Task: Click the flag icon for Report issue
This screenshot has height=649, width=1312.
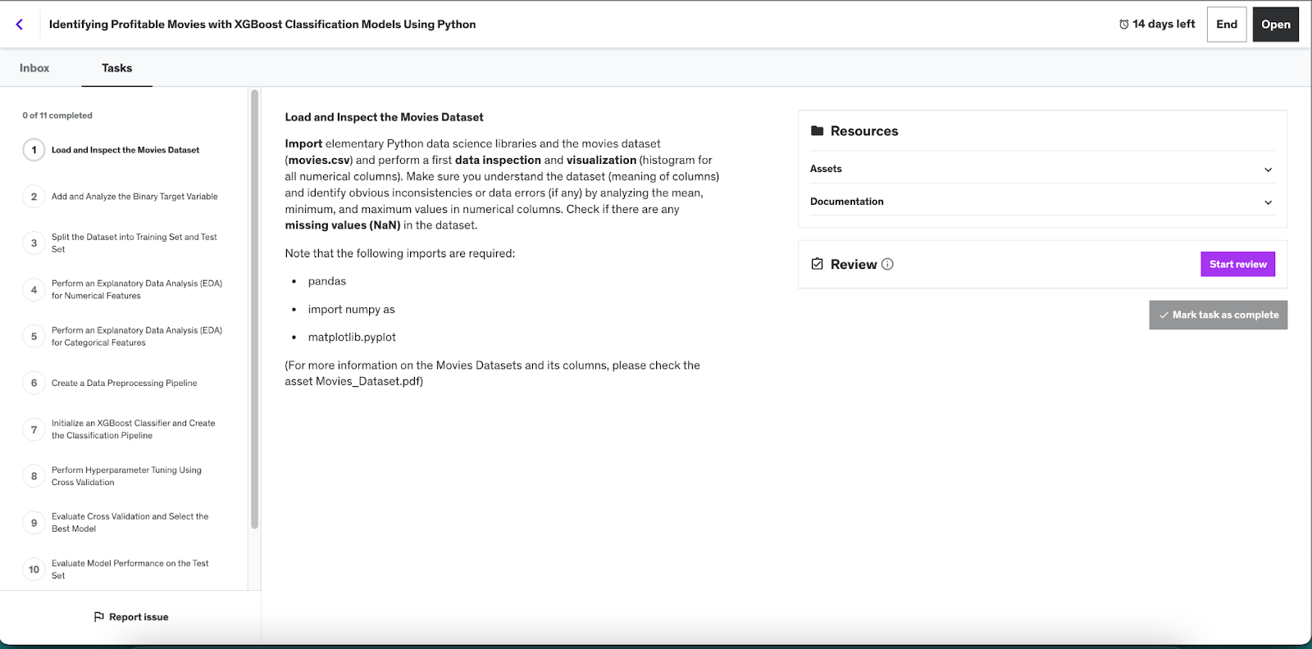Action: pos(99,617)
